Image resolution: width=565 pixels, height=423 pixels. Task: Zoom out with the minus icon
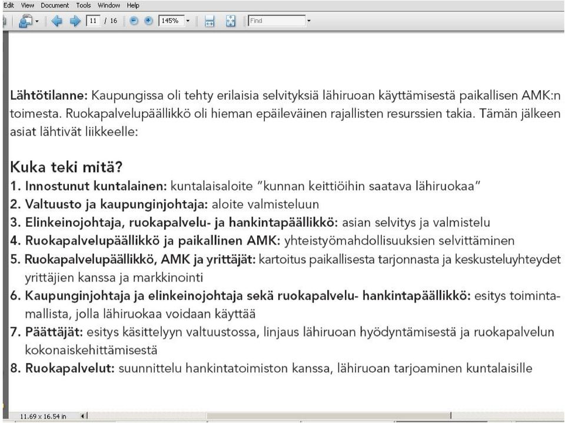pos(134,21)
